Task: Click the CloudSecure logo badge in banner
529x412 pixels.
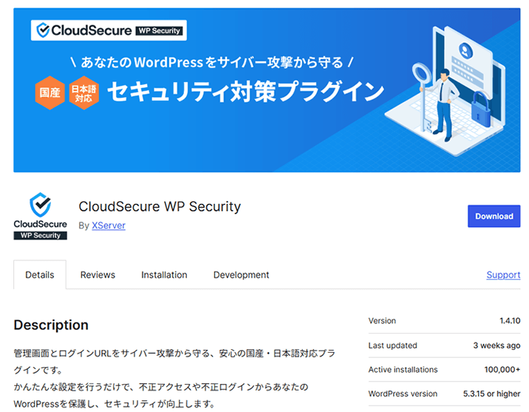Action: click(109, 30)
